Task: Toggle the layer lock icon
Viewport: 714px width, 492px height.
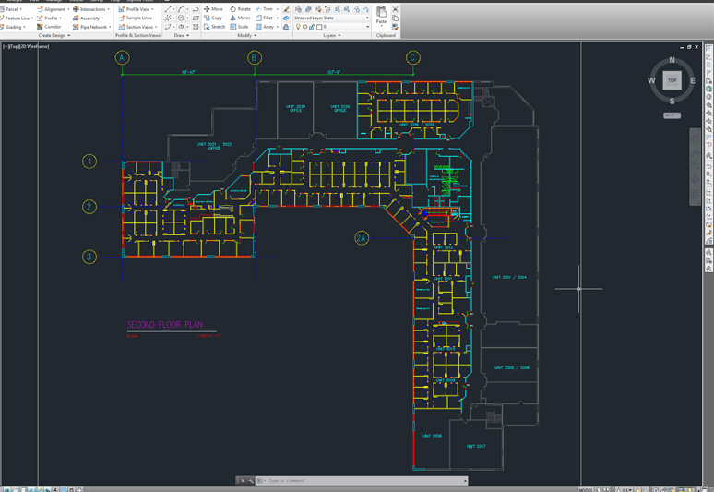Action: coord(312,27)
